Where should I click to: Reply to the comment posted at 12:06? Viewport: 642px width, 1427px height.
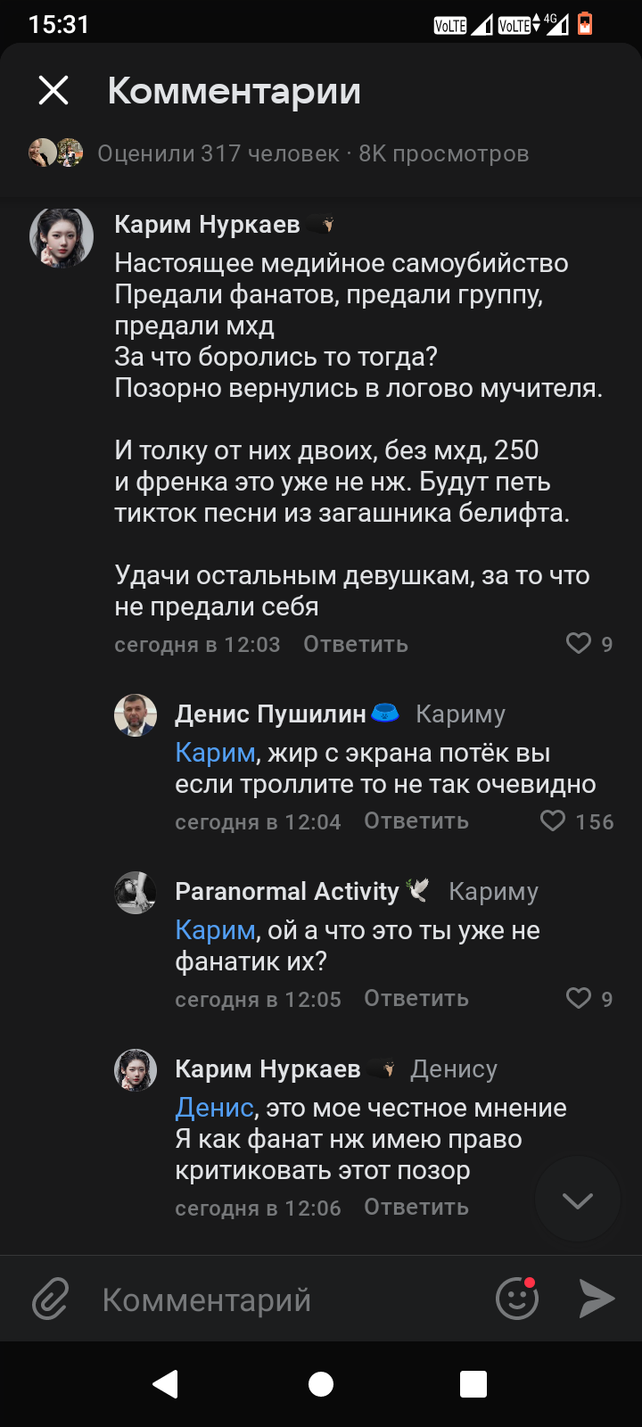point(416,1207)
